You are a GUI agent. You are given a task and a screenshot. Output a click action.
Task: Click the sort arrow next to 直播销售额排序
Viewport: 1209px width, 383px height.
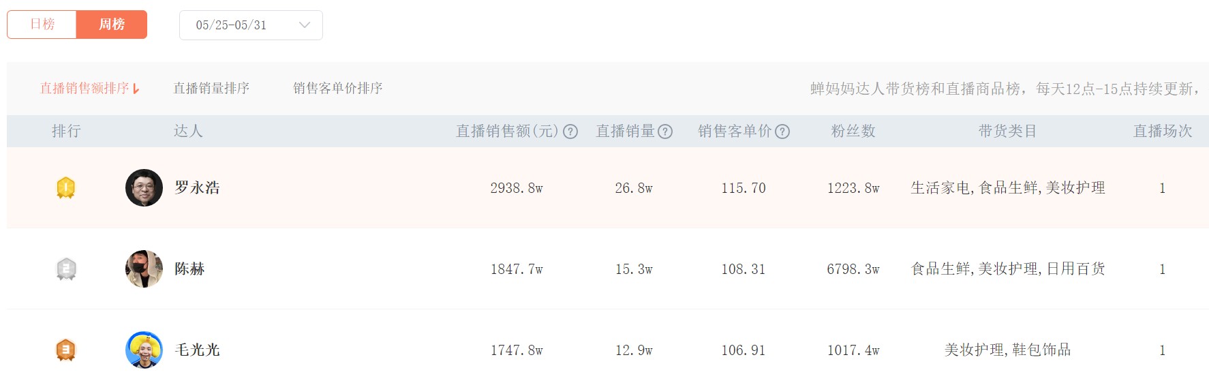point(136,89)
